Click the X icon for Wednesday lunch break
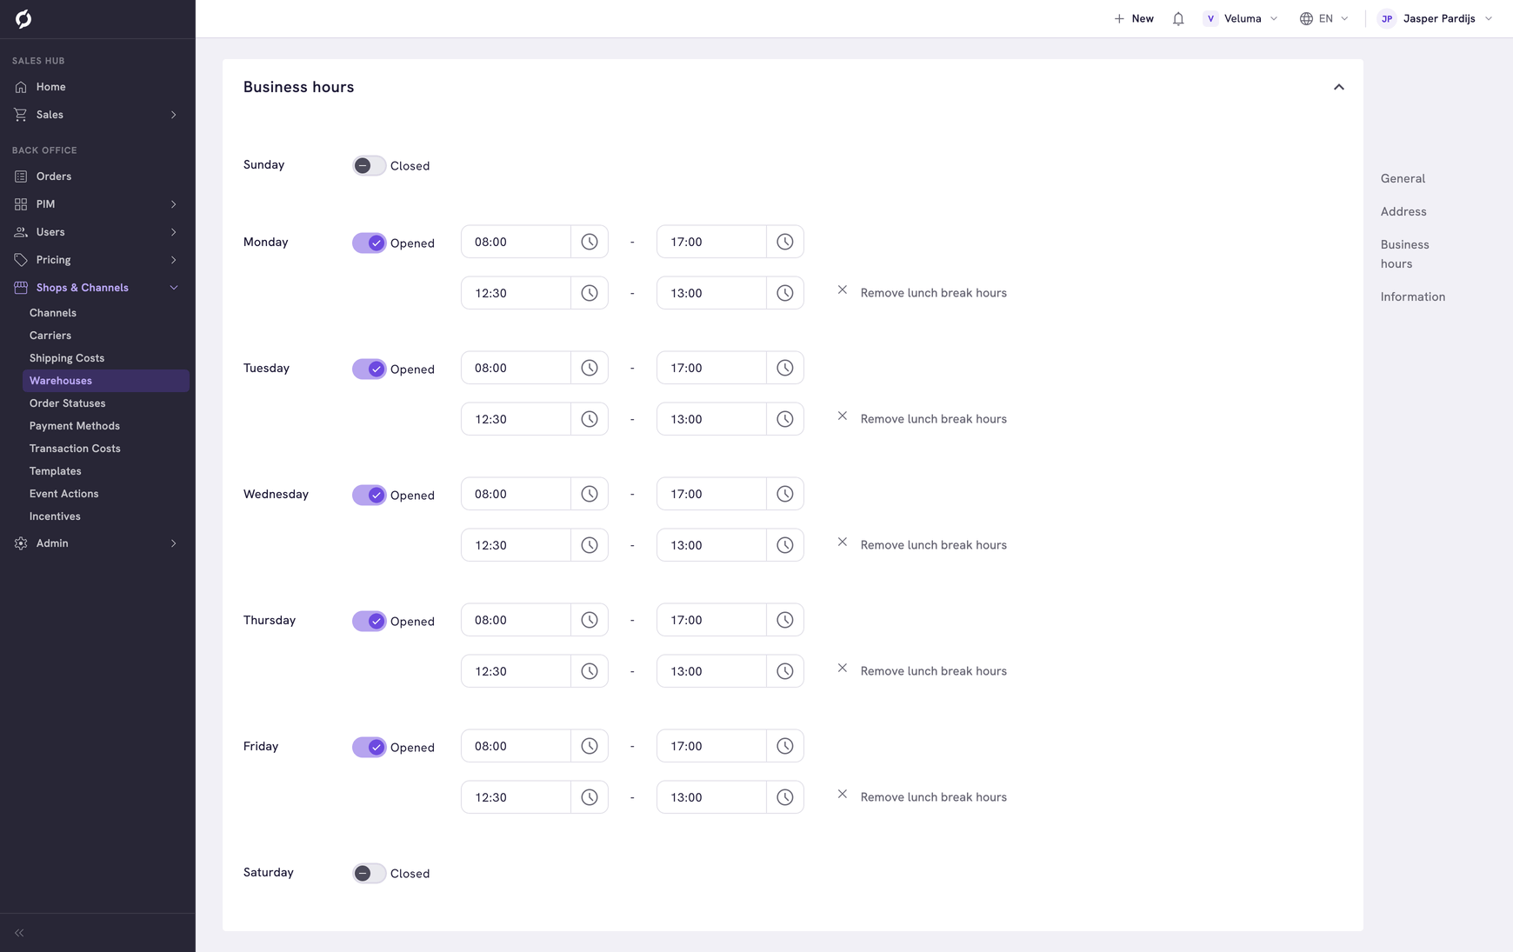The image size is (1513, 952). [x=843, y=543]
